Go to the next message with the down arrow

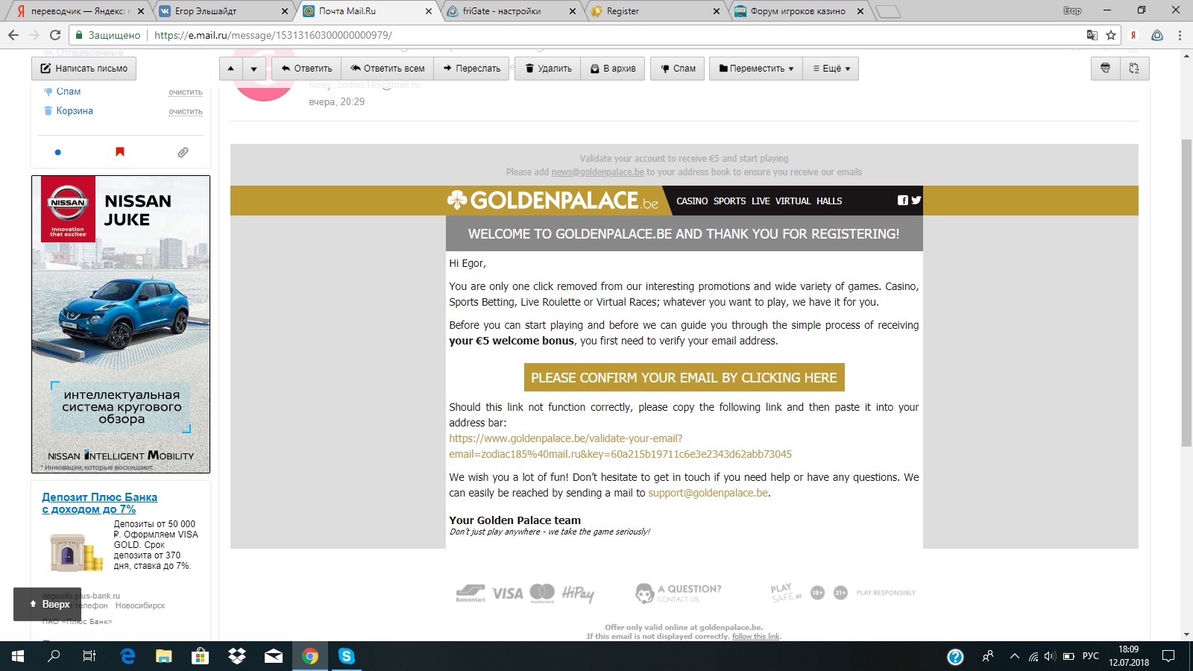(x=254, y=69)
